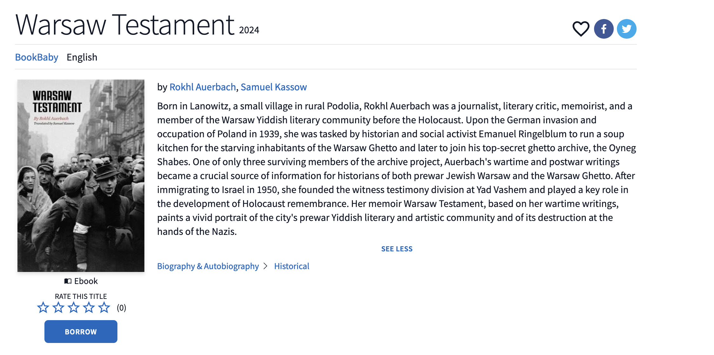The width and height of the screenshot is (714, 355).
Task: Click the Warsaw Testament cover image
Action: (x=81, y=176)
